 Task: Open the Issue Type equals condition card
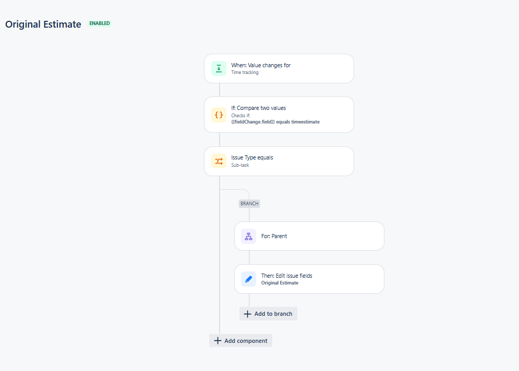point(279,161)
